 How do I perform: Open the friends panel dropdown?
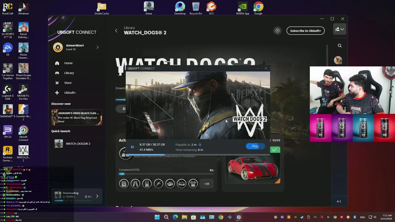(x=339, y=29)
